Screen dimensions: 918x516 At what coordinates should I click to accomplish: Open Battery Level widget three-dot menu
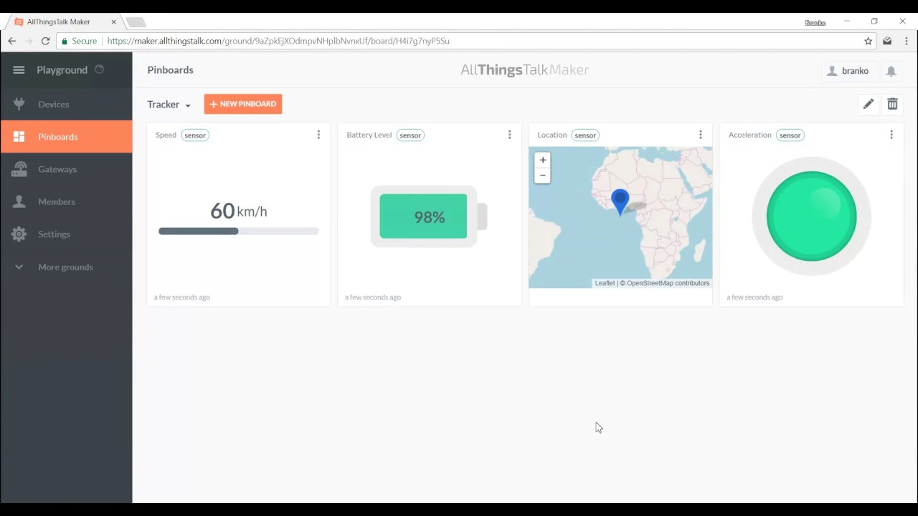[x=509, y=135]
